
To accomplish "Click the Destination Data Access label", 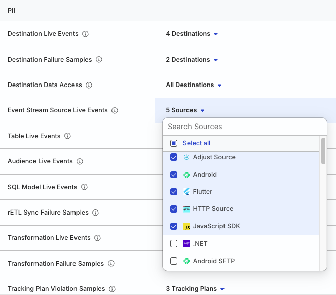I will [45, 85].
